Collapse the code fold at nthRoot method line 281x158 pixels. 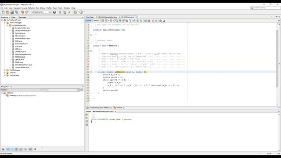91,72
